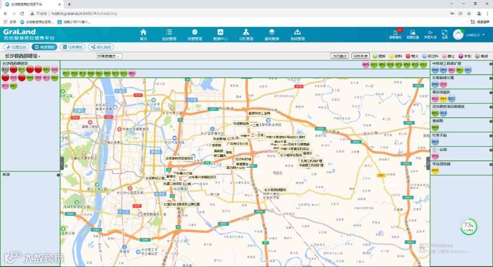The image size is (493, 267).
Task: Open the 非调度模式 mode dropdown
Action: [109, 56]
